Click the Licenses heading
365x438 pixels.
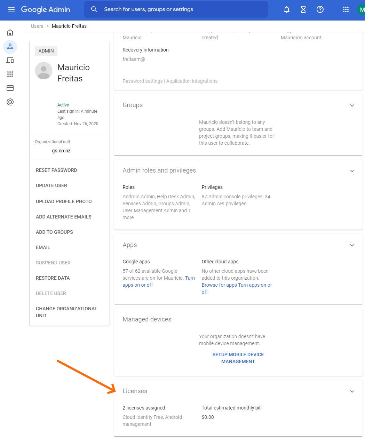[x=135, y=391]
